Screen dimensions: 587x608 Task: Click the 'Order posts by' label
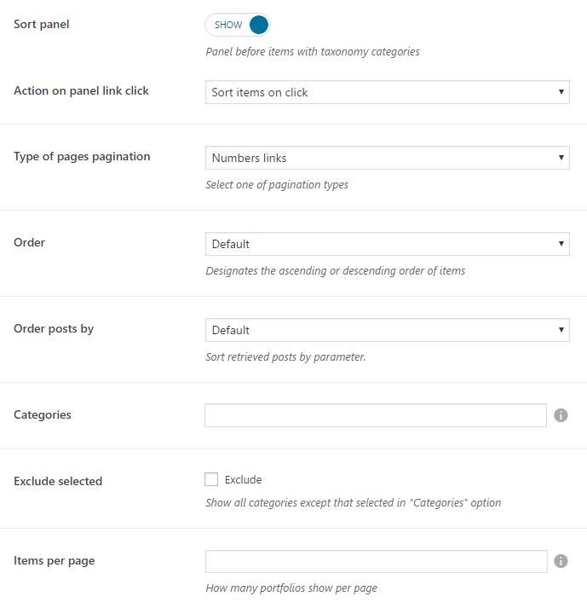54,328
